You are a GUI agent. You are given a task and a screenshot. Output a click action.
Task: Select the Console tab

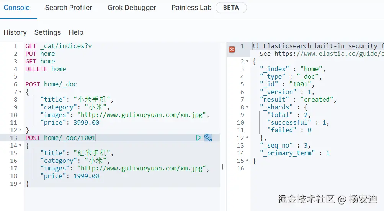[17, 8]
